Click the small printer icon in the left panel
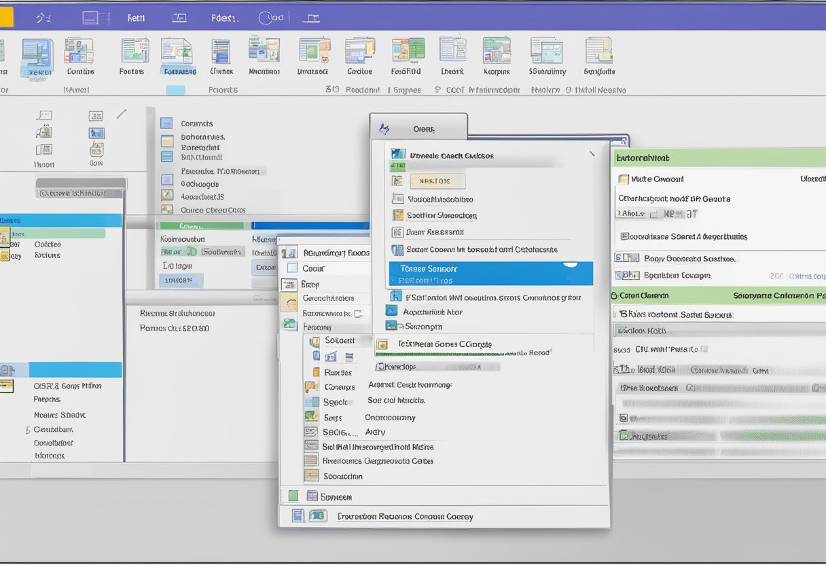Screen dimensions: 826x565 pos(44,132)
